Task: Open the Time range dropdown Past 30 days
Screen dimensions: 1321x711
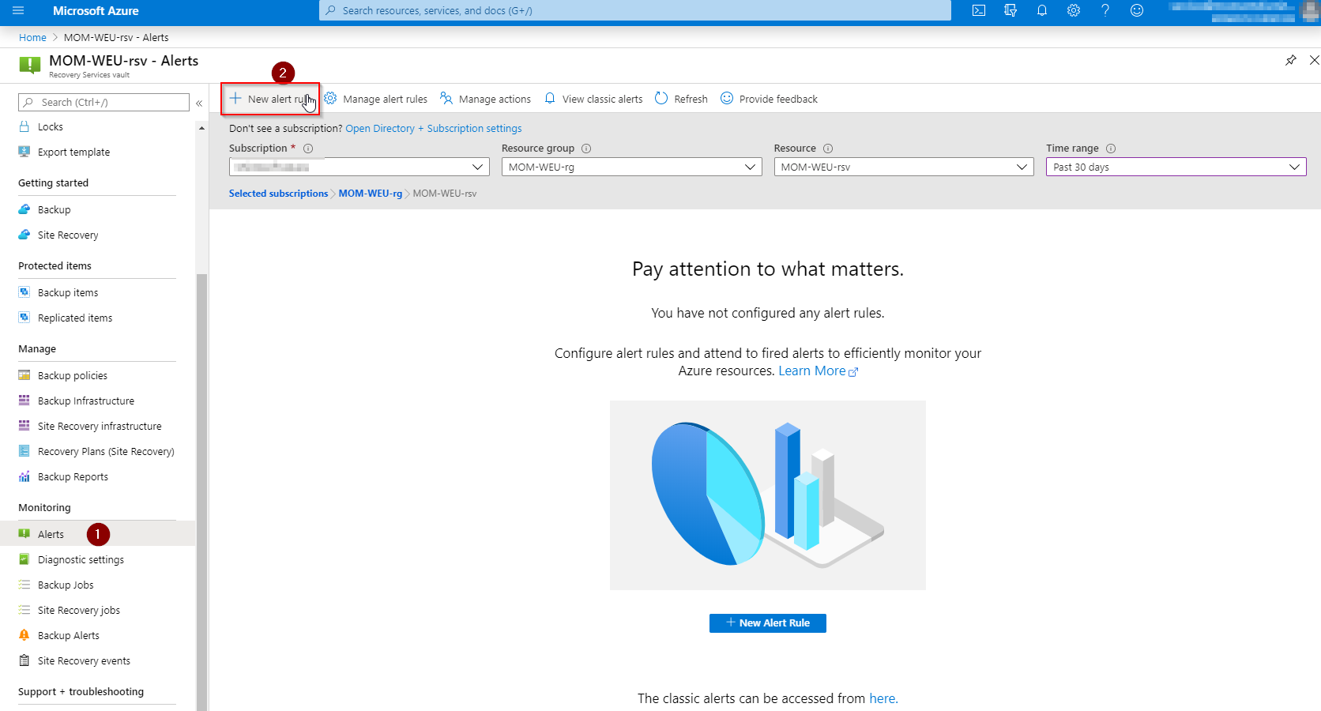Action: [1176, 167]
